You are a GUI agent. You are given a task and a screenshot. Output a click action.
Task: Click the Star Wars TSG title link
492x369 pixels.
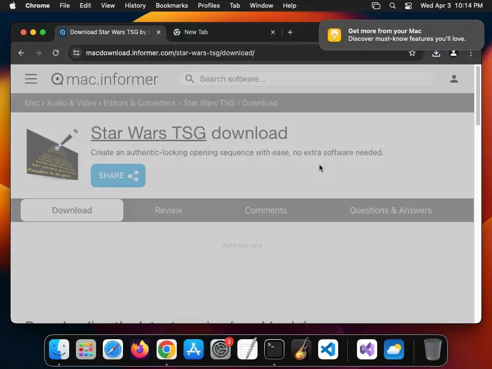[x=148, y=133]
